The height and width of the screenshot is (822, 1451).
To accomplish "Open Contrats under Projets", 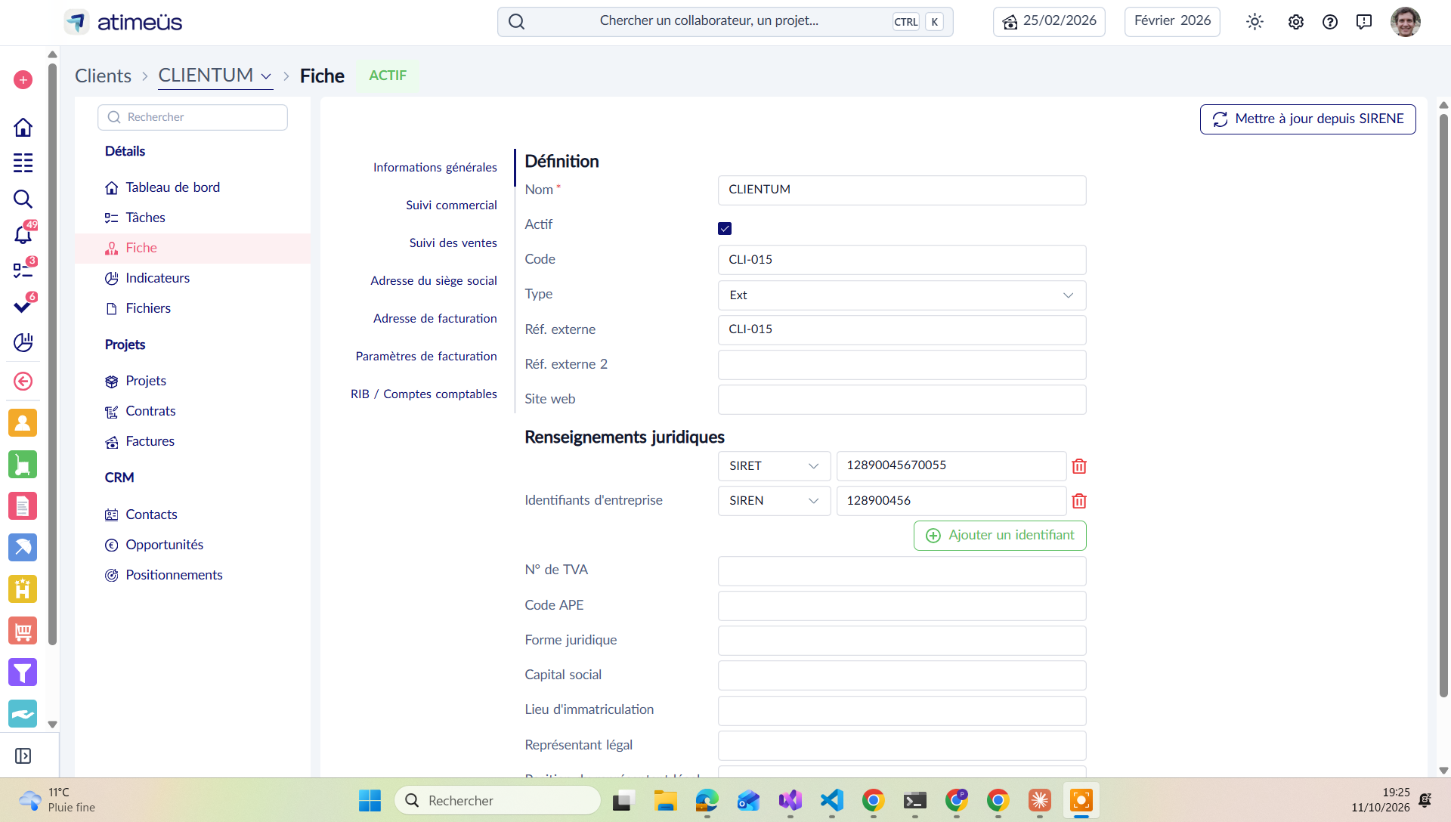I will pos(150,411).
